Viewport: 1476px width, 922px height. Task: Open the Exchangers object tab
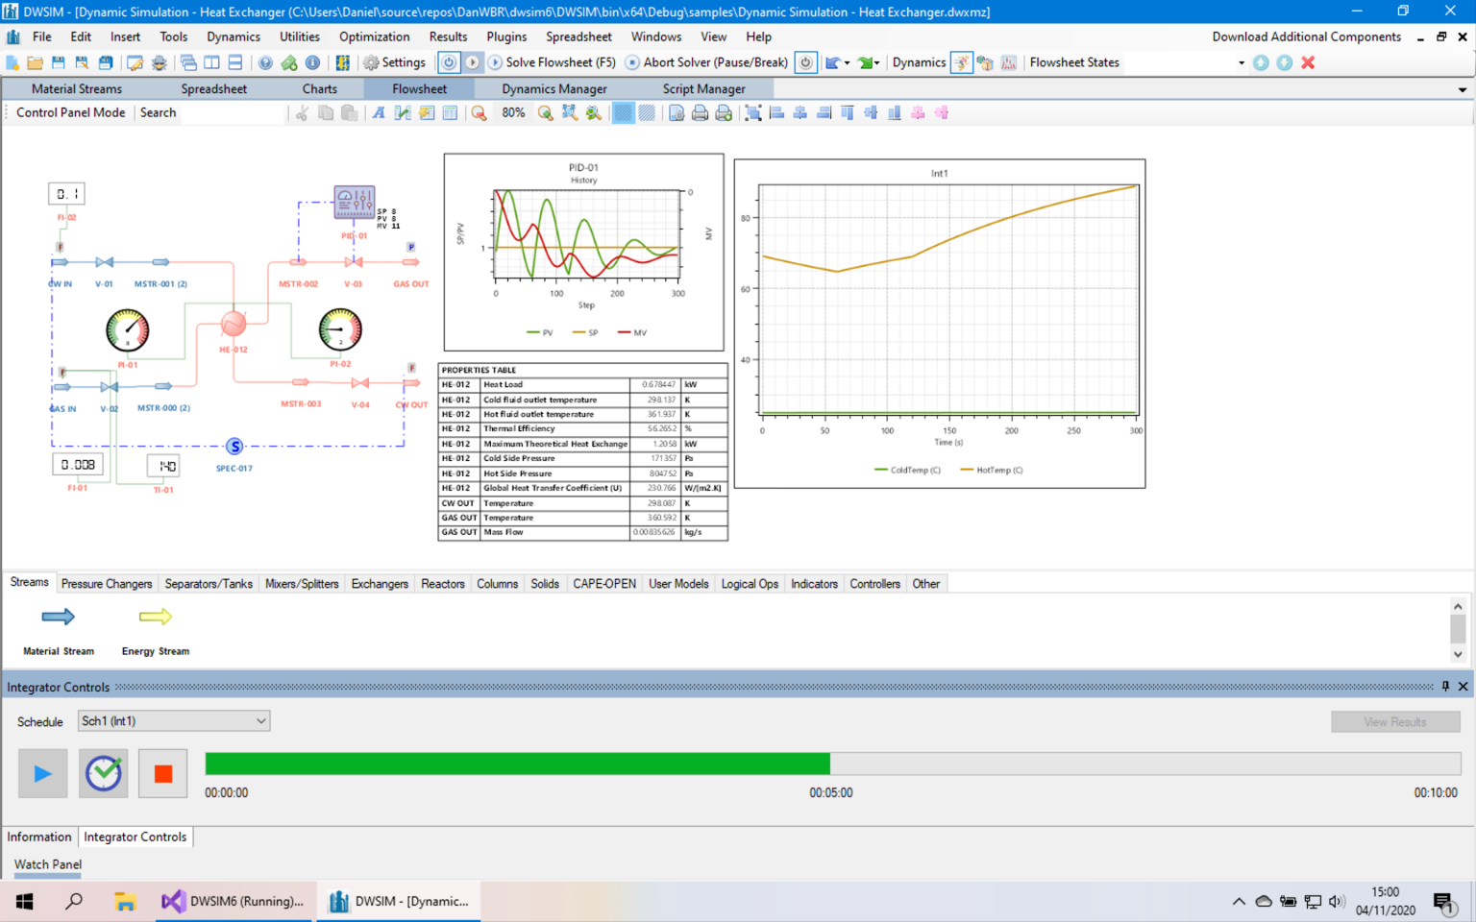(x=380, y=583)
